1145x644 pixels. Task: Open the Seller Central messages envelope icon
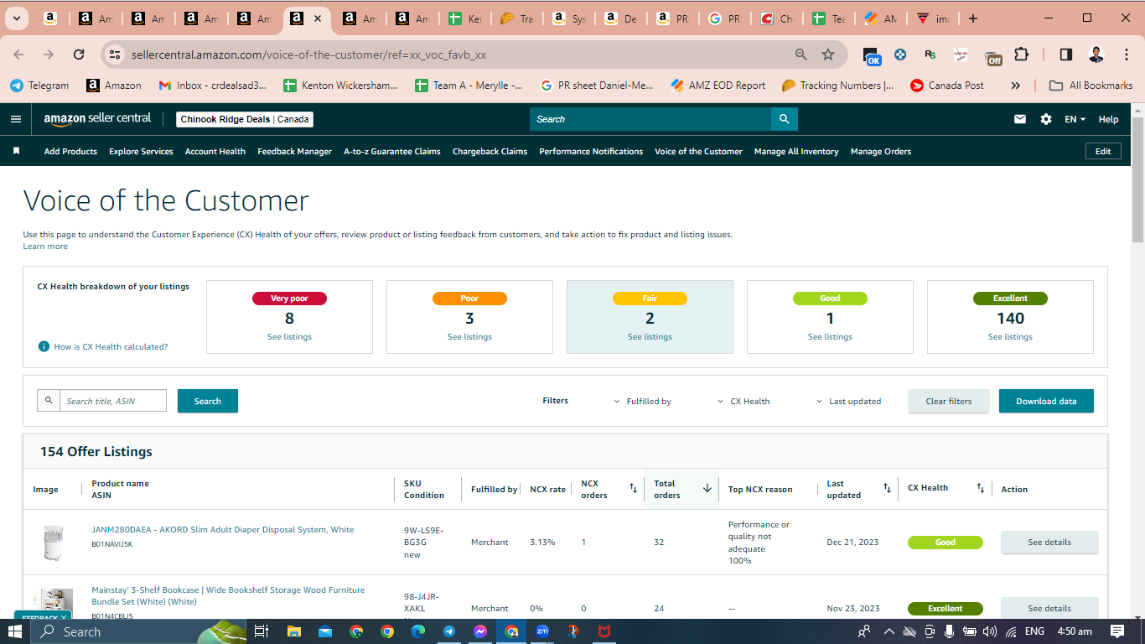[x=1020, y=119]
